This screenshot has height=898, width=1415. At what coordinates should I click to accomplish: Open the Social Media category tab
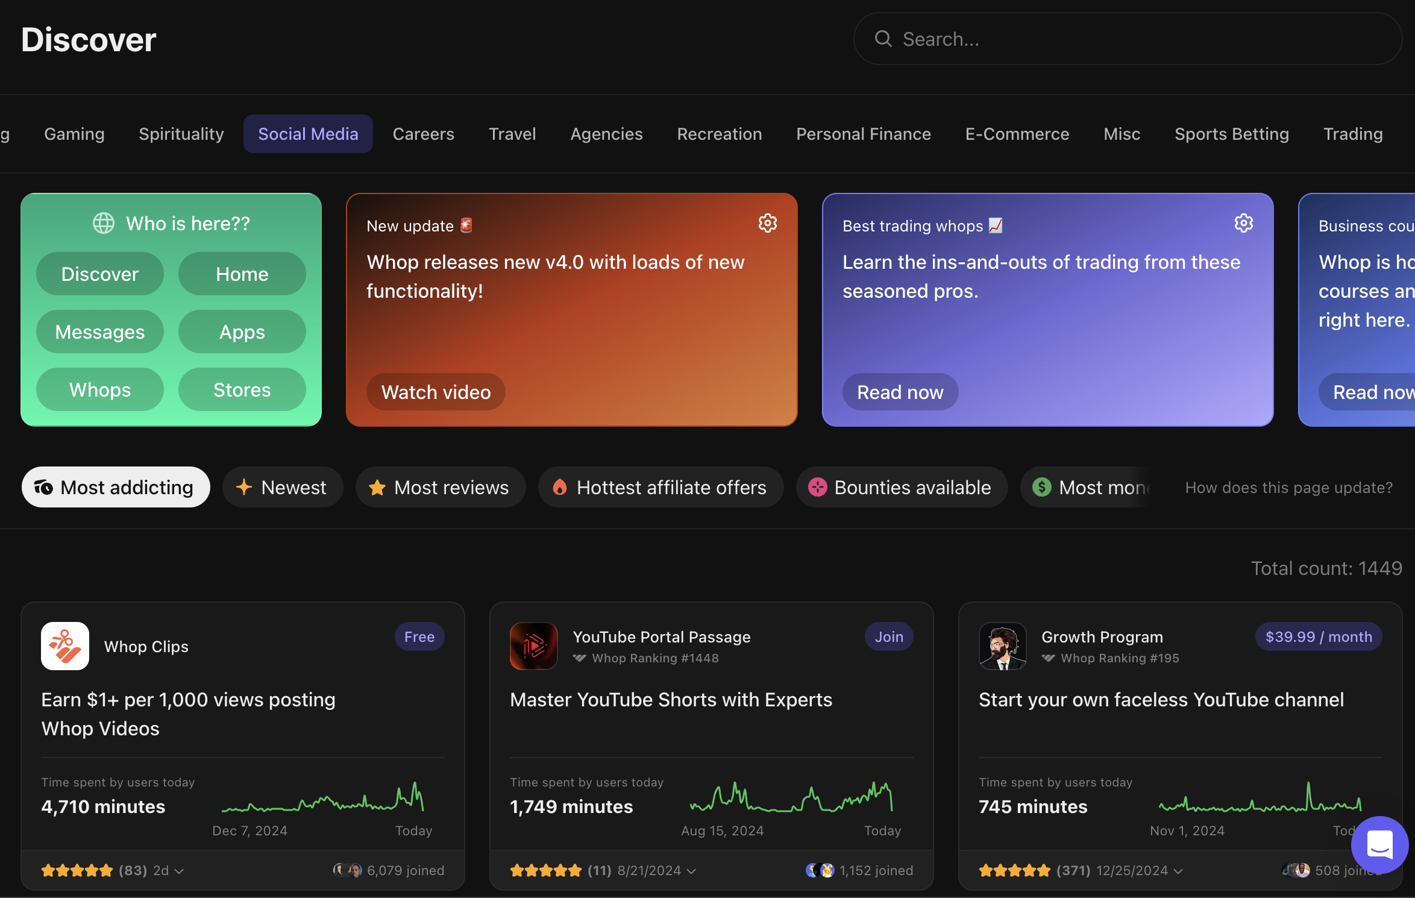(x=308, y=134)
